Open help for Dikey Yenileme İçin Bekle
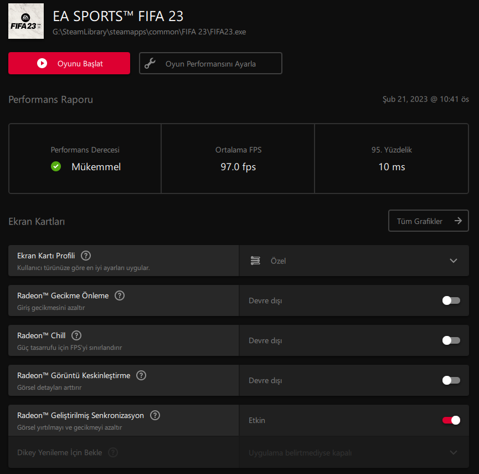The height and width of the screenshot is (474, 479). point(113,452)
